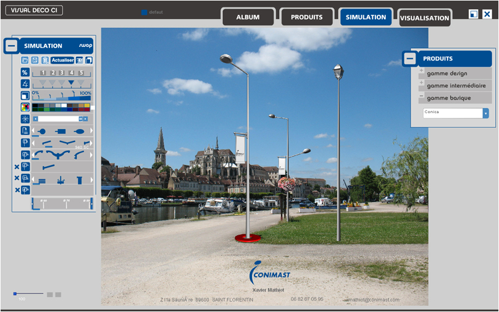This screenshot has height=312, width=499.
Task: Select scale preset number 4
Action: [71, 73]
